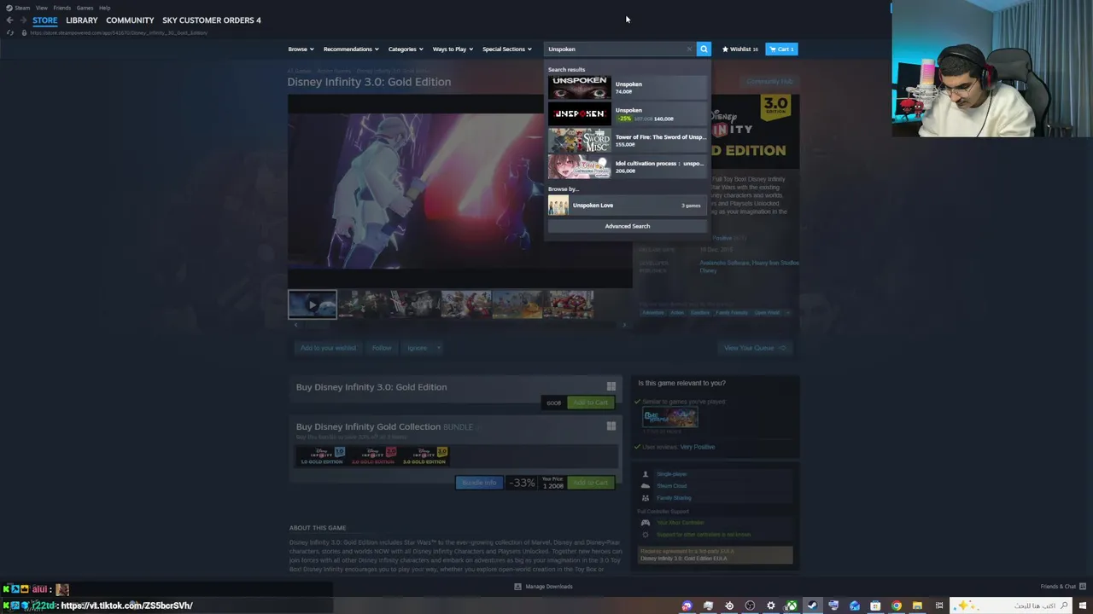Expand the Ways to Play dropdown
Viewport: 1093px width, 614px height.
[453, 49]
